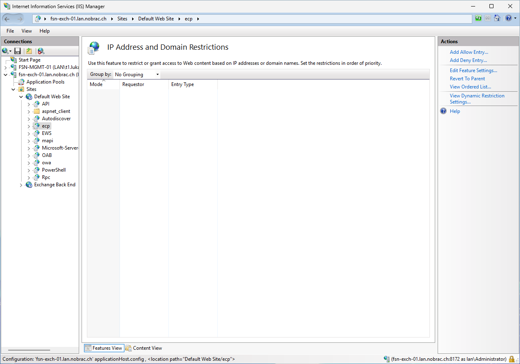Select the Sites folder node
This screenshot has height=364, width=520.
tap(31, 89)
